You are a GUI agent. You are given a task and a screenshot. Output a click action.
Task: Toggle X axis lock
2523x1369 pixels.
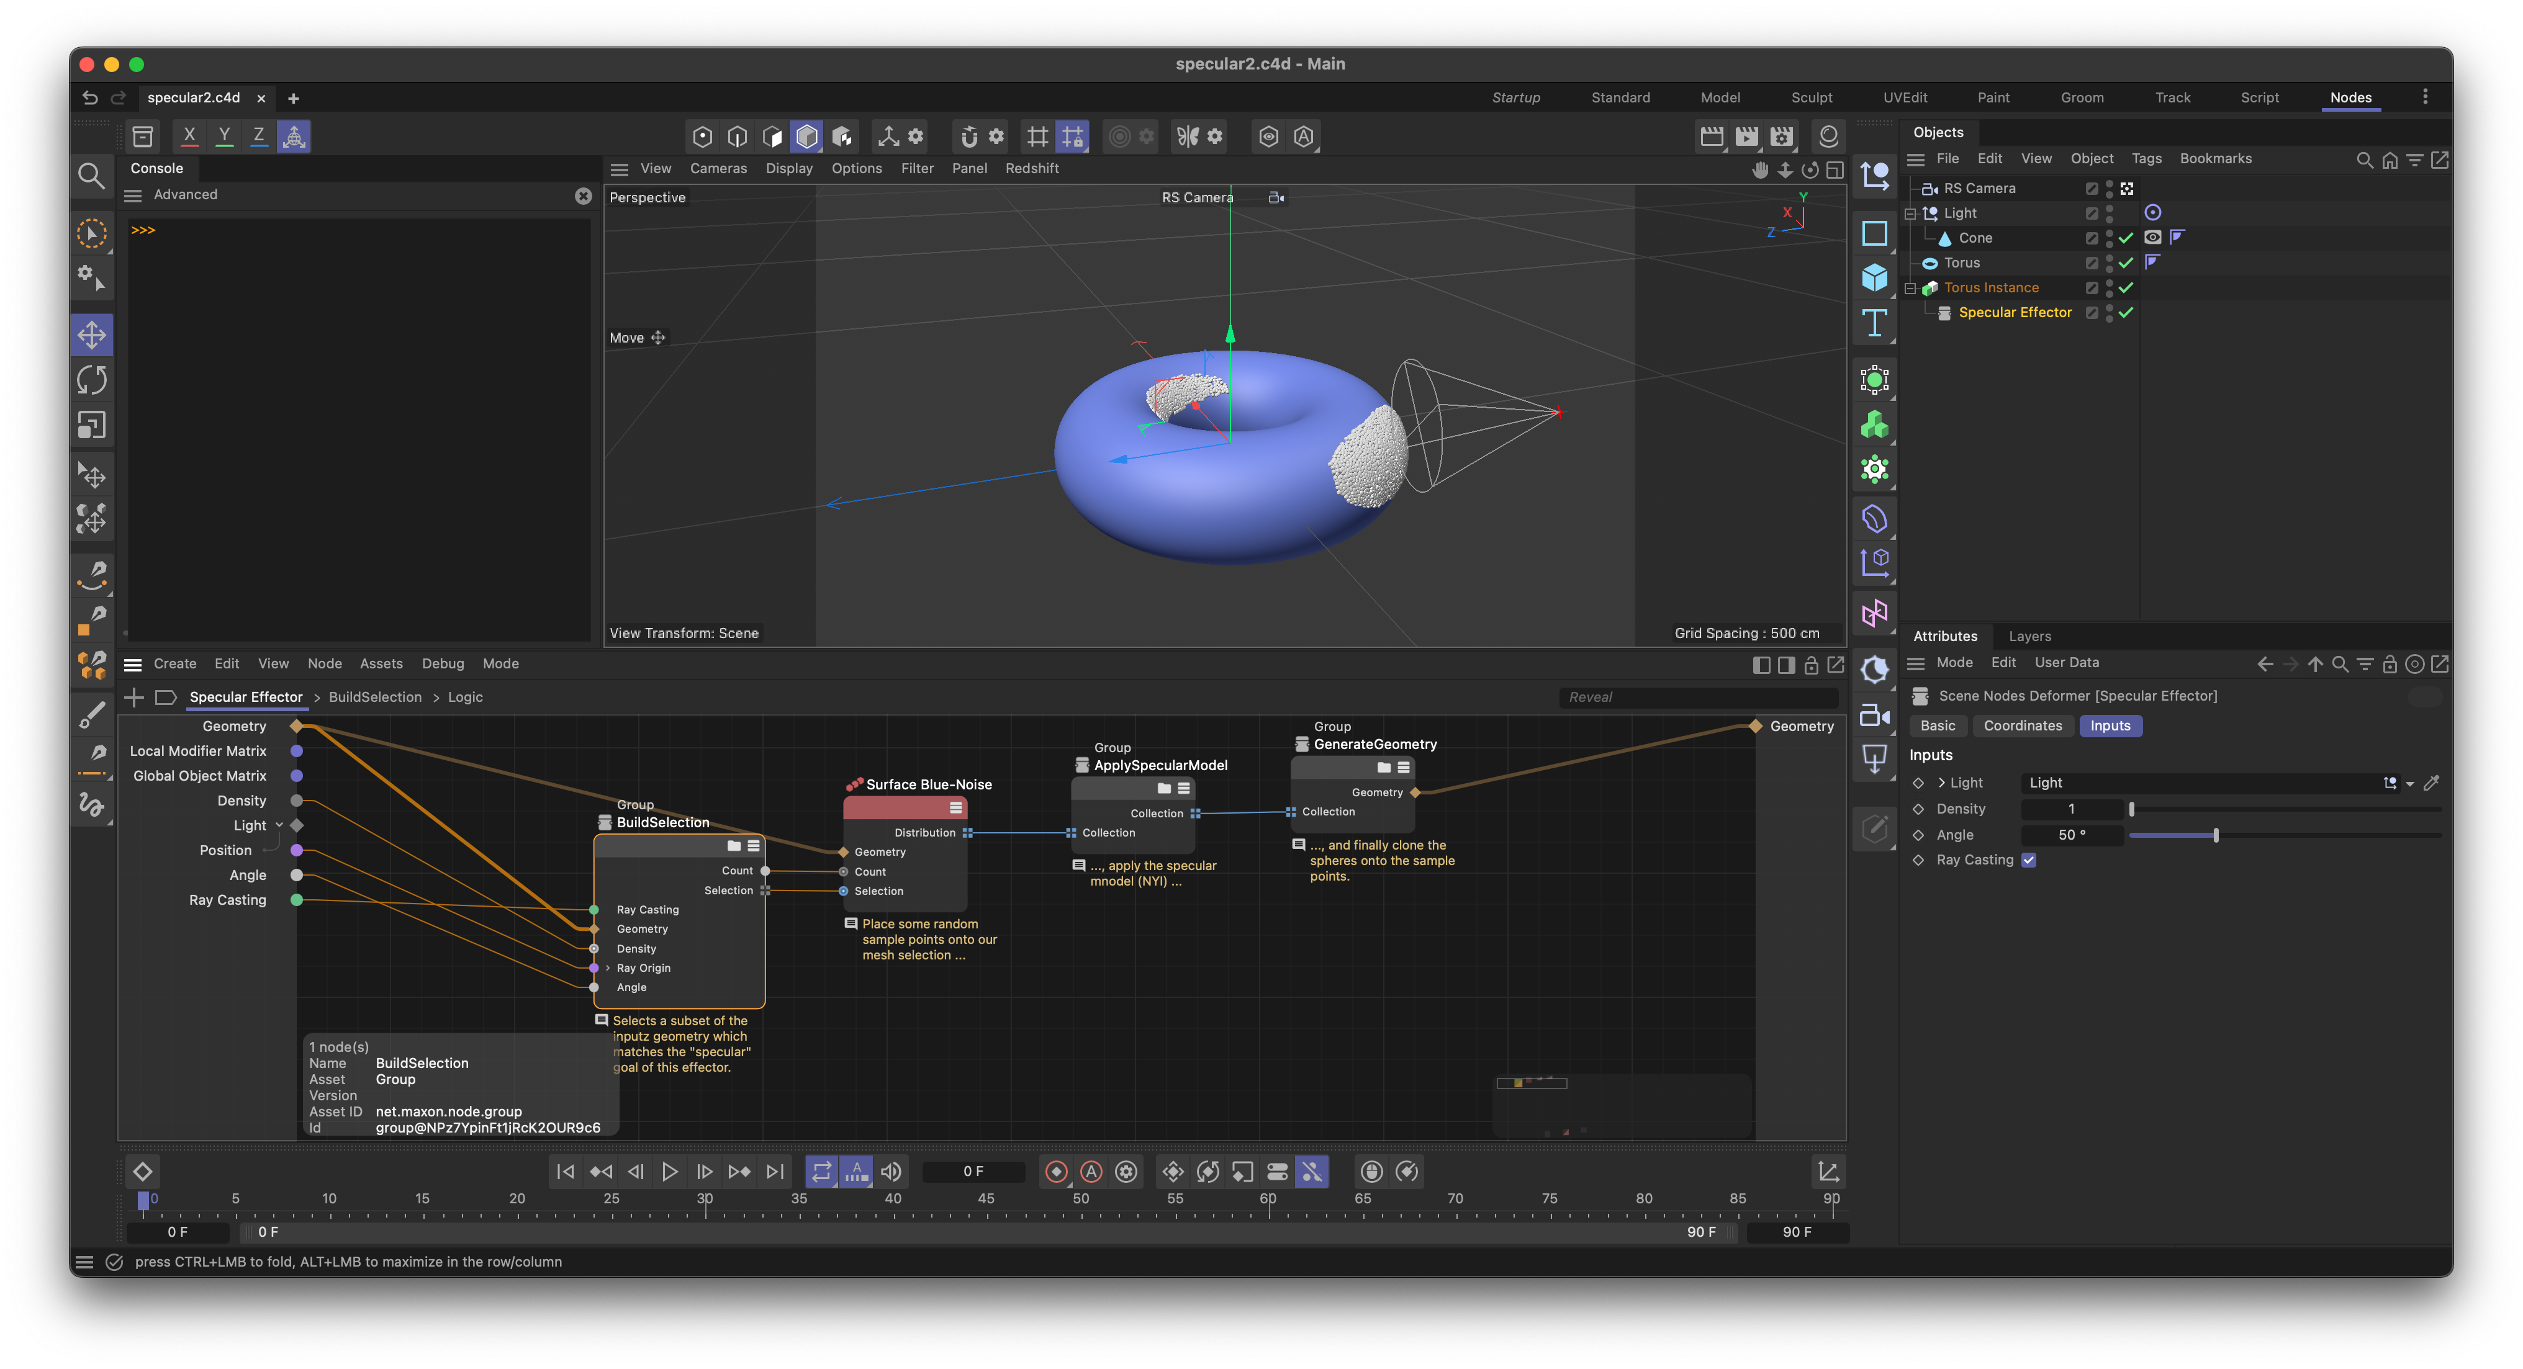click(x=189, y=136)
